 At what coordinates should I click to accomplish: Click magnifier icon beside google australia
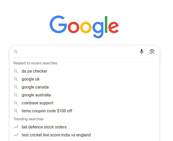tap(16, 95)
